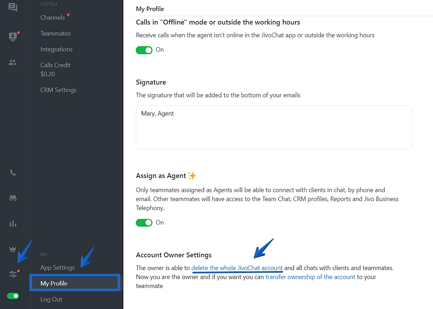
Task: Toggle online status switch in sidebar
Action: 13,296
